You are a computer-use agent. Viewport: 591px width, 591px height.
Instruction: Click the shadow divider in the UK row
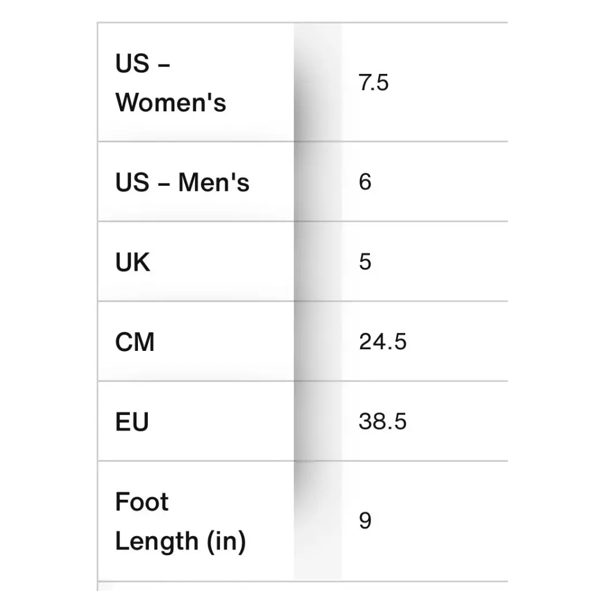coord(317,262)
